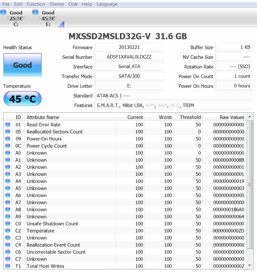Open the Function menu
Screen dimensions: 257x272
click(x=36, y=4)
